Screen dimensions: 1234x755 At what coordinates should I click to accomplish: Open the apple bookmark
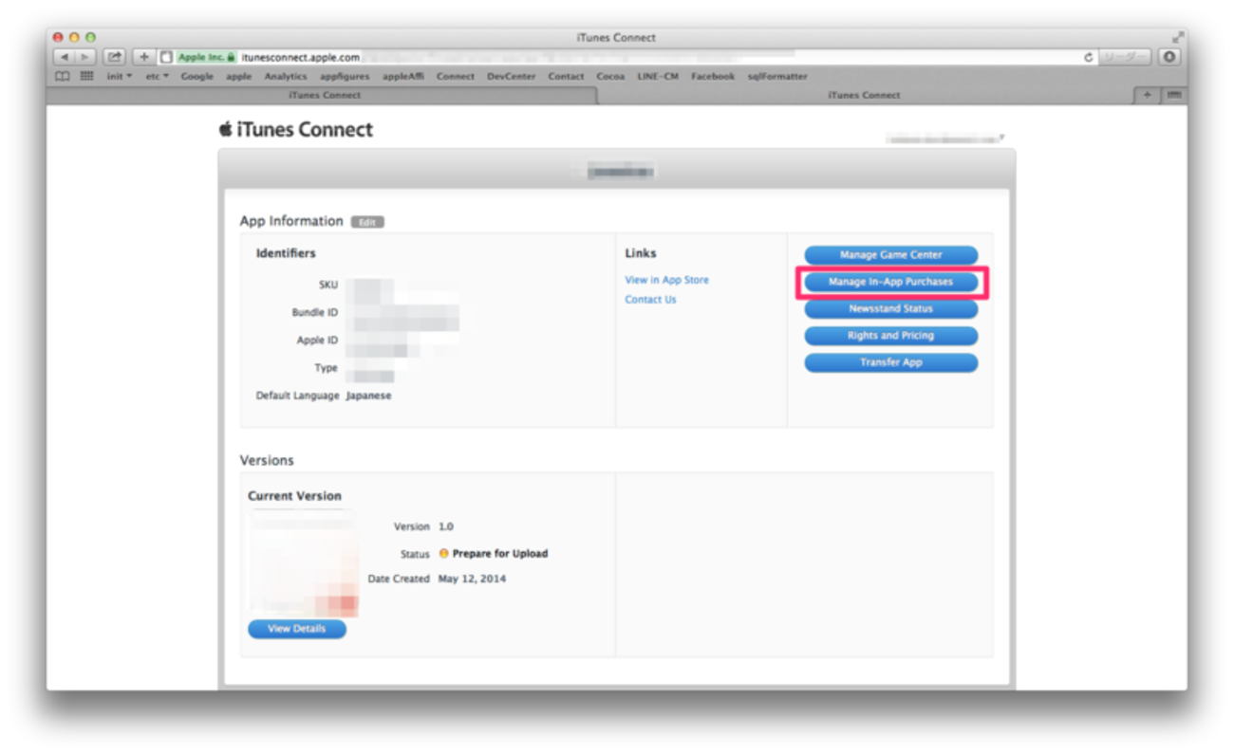point(239,76)
